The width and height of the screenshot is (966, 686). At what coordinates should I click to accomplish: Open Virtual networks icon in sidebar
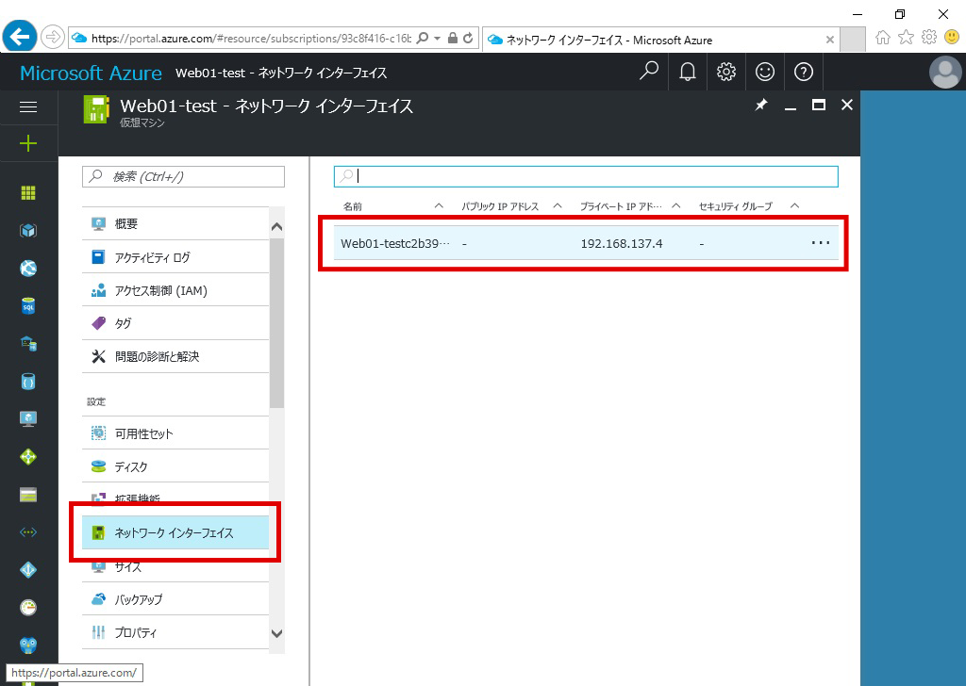coord(28,532)
